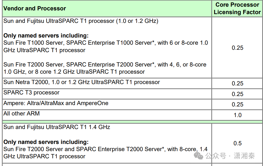Viewport: 263px width, 166px height.
Task: Click the 'Core Processor Licensing Factor' header
Action: click(237, 9)
